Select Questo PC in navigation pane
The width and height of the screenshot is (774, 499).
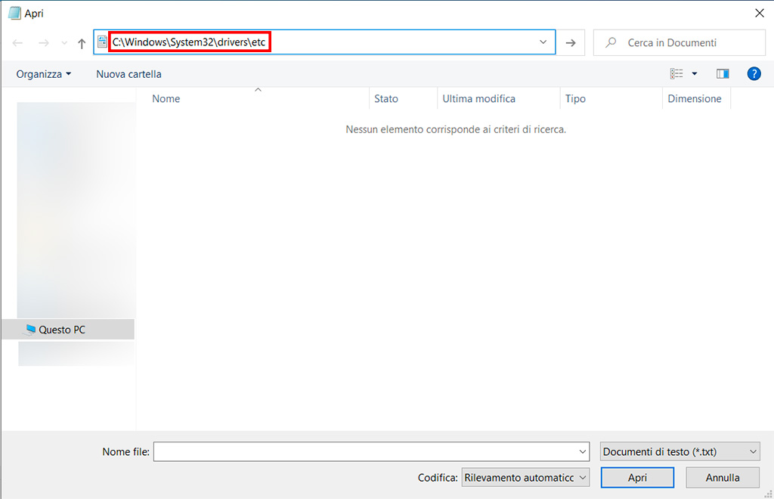click(x=68, y=330)
